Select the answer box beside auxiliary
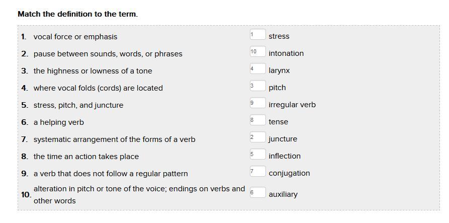This screenshot has height=223, width=449. pyautogui.click(x=257, y=193)
